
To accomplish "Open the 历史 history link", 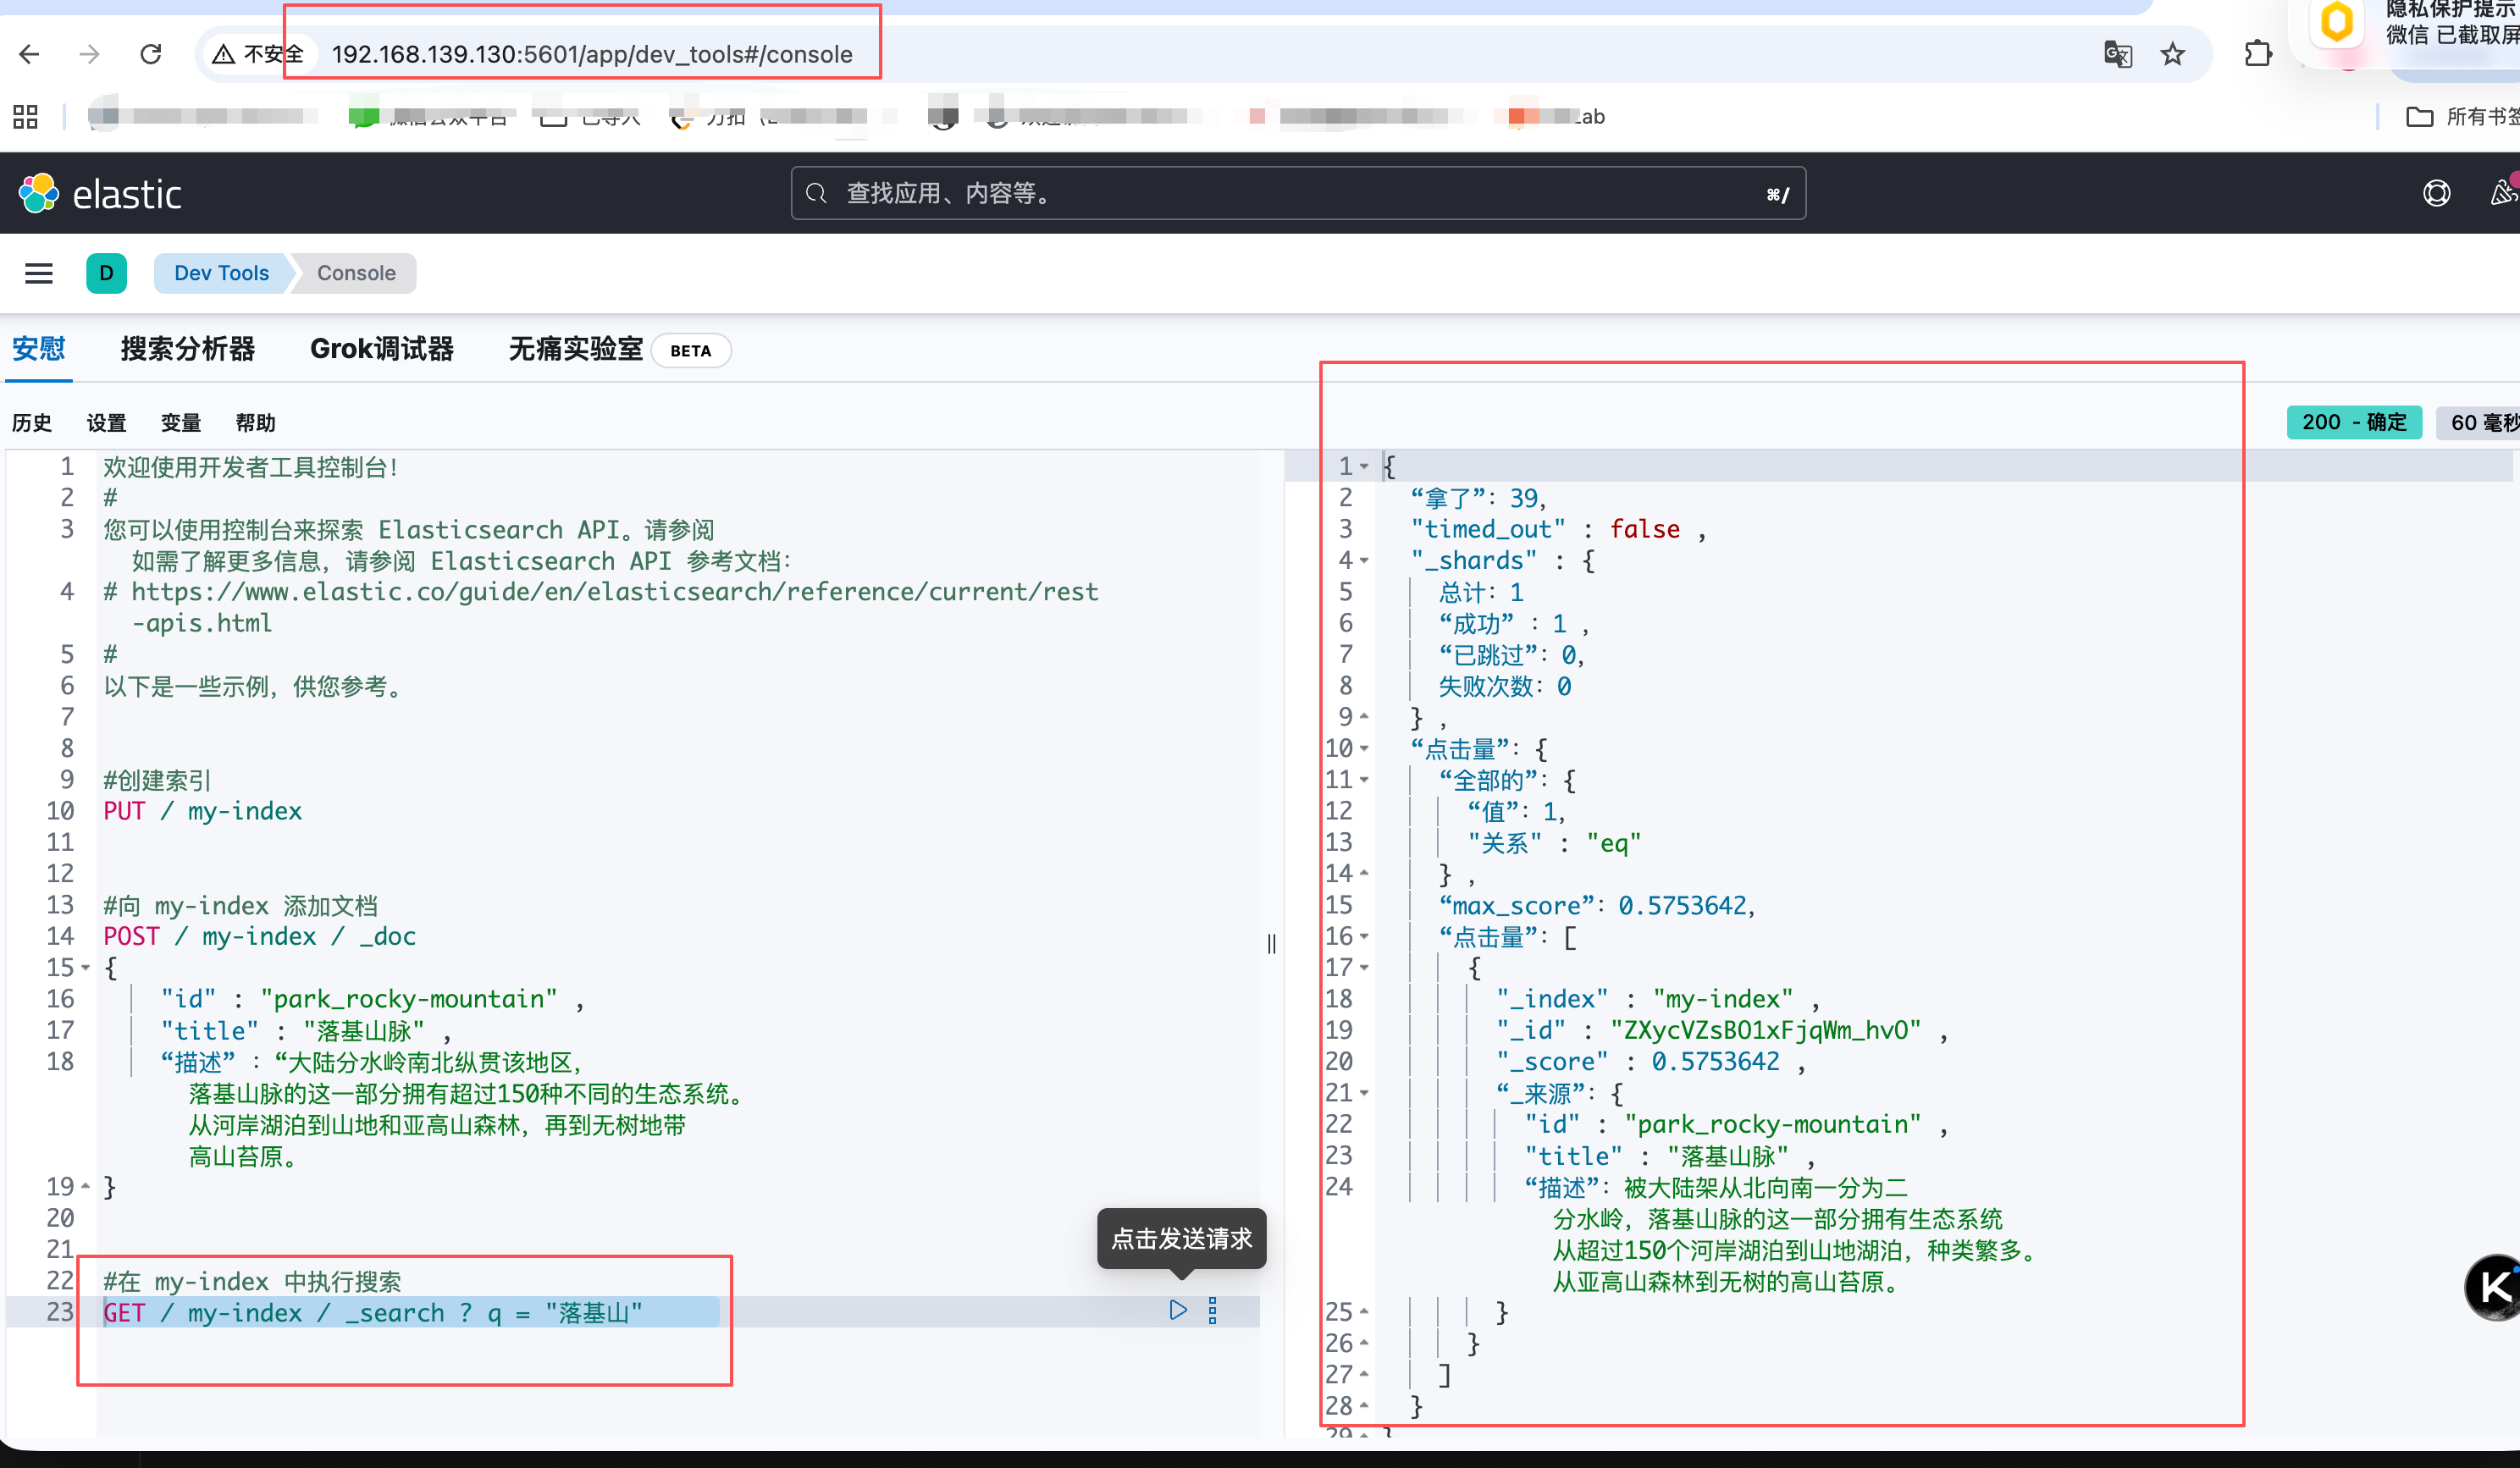I will (x=31, y=423).
